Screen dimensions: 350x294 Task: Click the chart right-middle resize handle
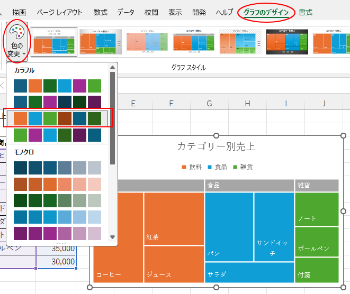344,211
